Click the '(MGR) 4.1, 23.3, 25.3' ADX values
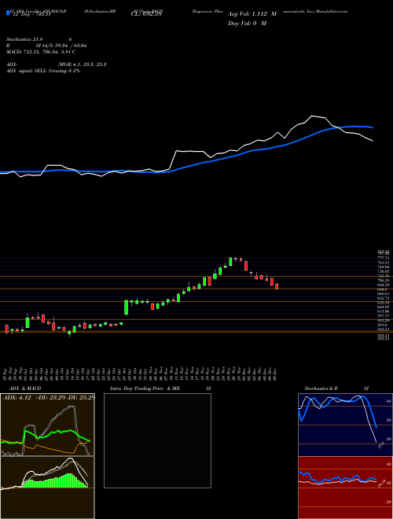Viewport: 393px width, 519px height. [82, 64]
